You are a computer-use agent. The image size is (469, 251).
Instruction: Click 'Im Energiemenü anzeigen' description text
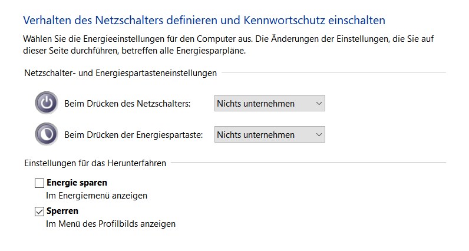pyautogui.click(x=97, y=195)
